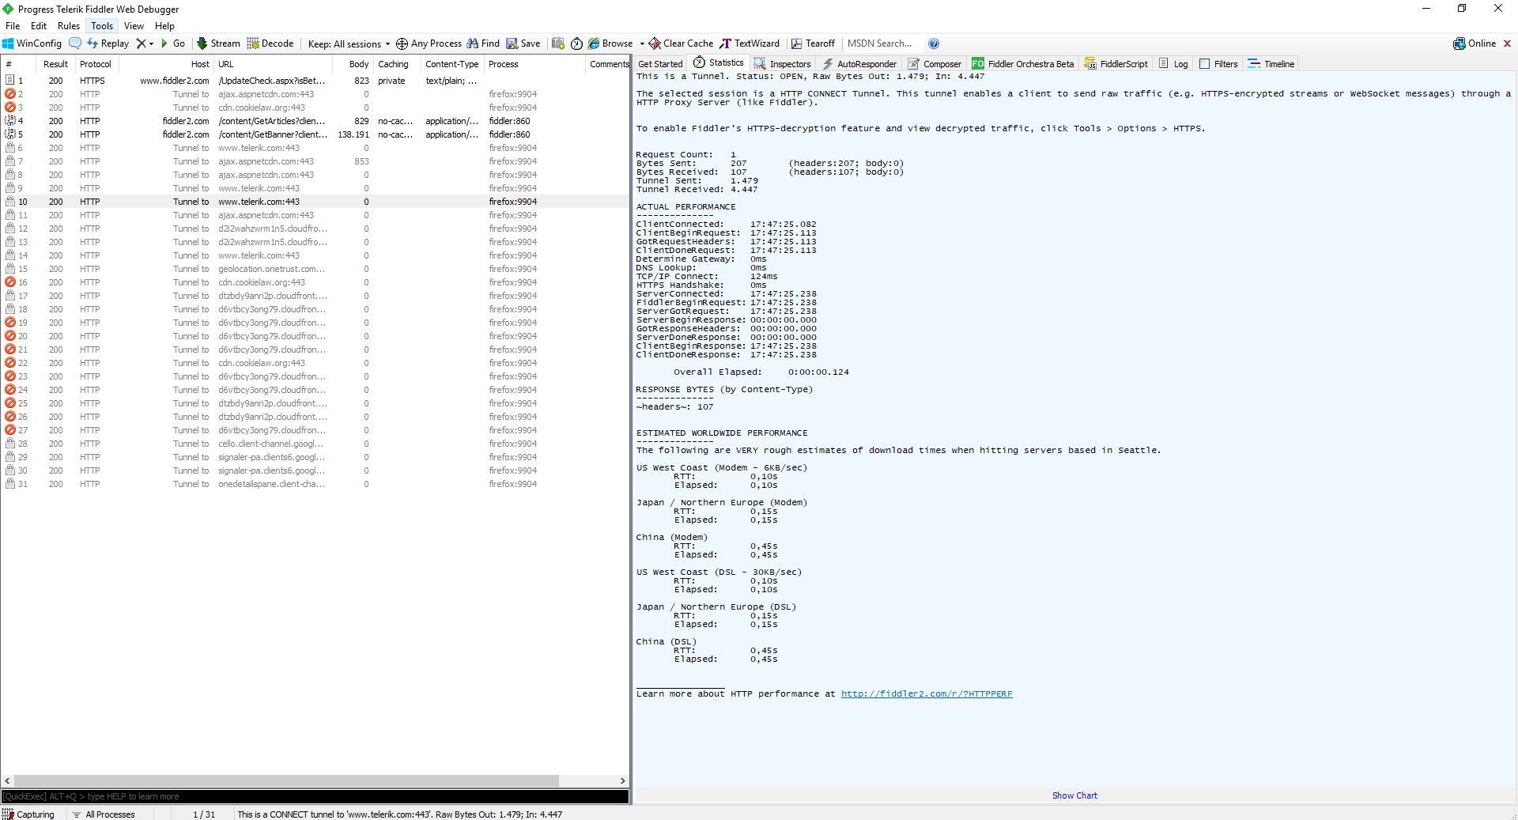Switch to the Get Started tab
The image size is (1518, 820).
tap(660, 64)
